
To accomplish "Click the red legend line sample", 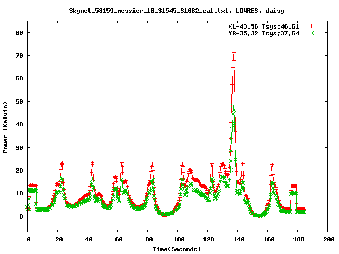I will 311,26.
